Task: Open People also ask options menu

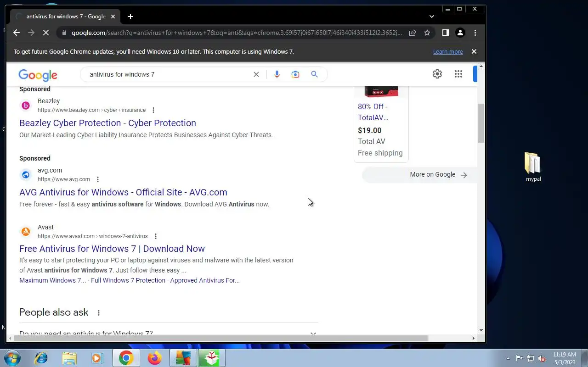Action: pos(98,313)
